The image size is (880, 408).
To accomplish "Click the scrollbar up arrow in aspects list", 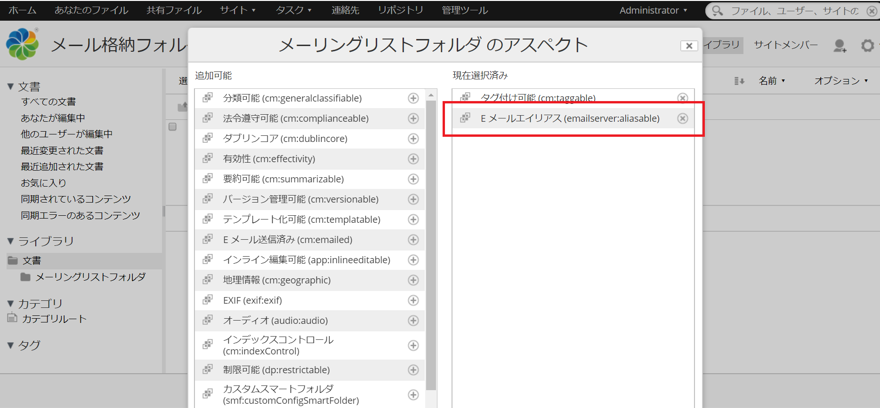I will pyautogui.click(x=431, y=95).
